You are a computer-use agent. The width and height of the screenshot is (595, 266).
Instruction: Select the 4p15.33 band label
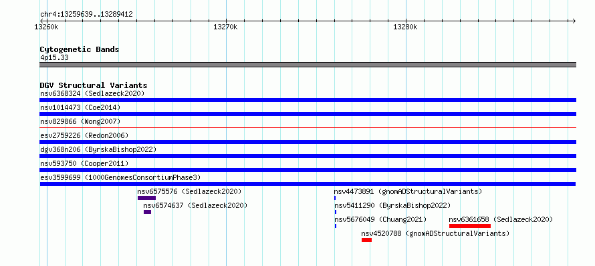[54, 57]
